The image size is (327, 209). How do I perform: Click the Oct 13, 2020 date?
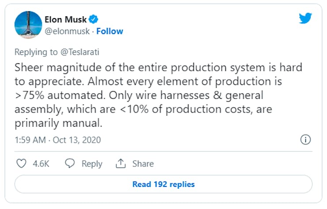click(77, 140)
